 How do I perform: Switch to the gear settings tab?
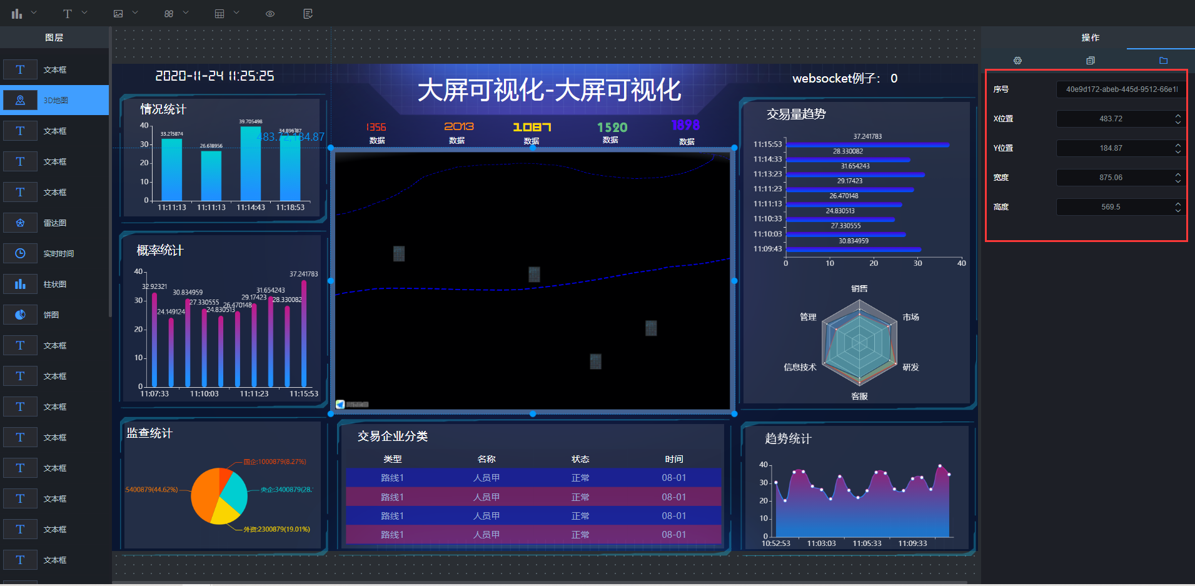tap(1017, 61)
